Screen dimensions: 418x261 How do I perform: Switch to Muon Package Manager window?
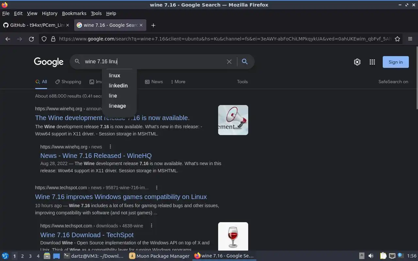pyautogui.click(x=159, y=256)
